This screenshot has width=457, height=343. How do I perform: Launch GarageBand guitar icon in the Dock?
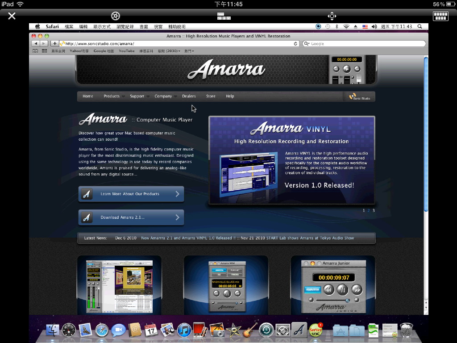point(250,330)
